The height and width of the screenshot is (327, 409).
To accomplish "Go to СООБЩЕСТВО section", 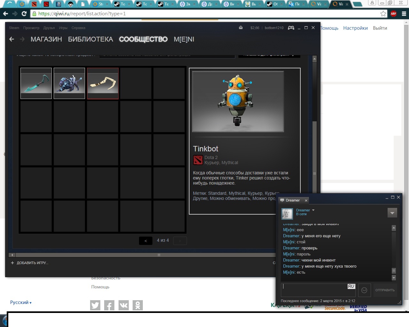I will click(x=143, y=39).
